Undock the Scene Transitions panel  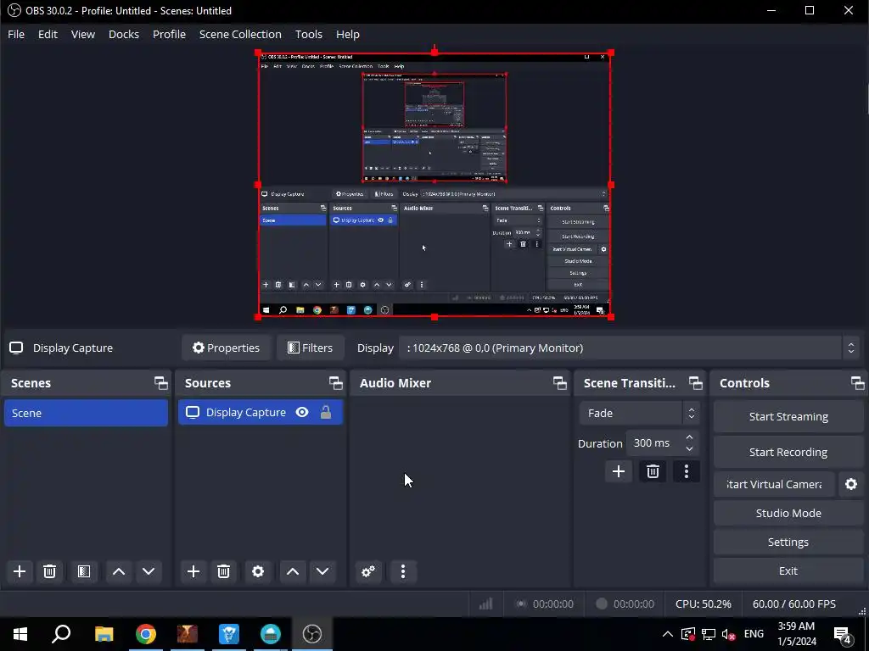(696, 383)
